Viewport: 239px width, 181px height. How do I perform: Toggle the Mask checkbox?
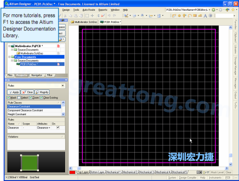coord(8,97)
